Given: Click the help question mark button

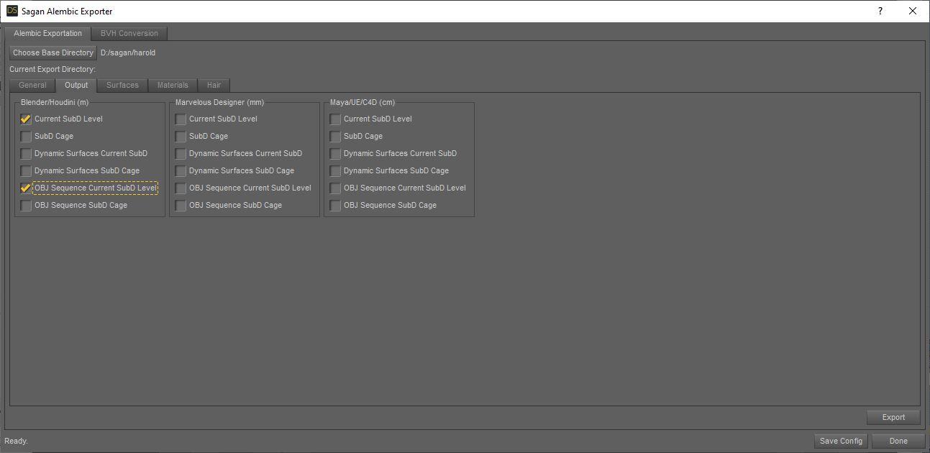Looking at the screenshot, I should point(880,11).
